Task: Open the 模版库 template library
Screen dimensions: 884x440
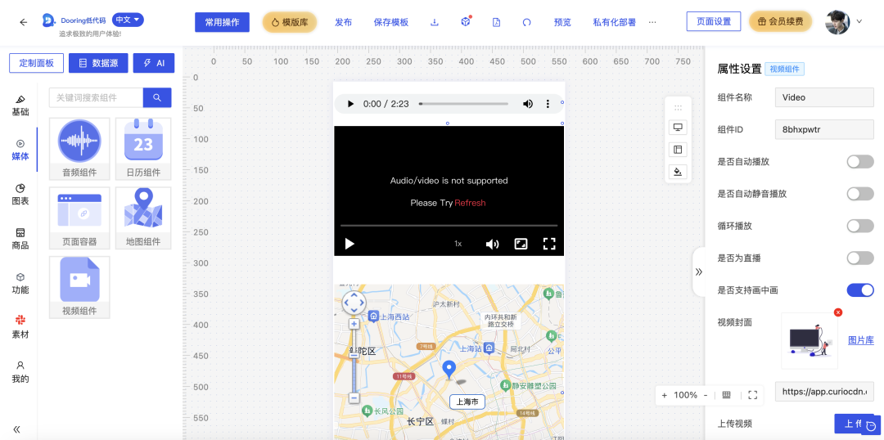Action: (290, 23)
